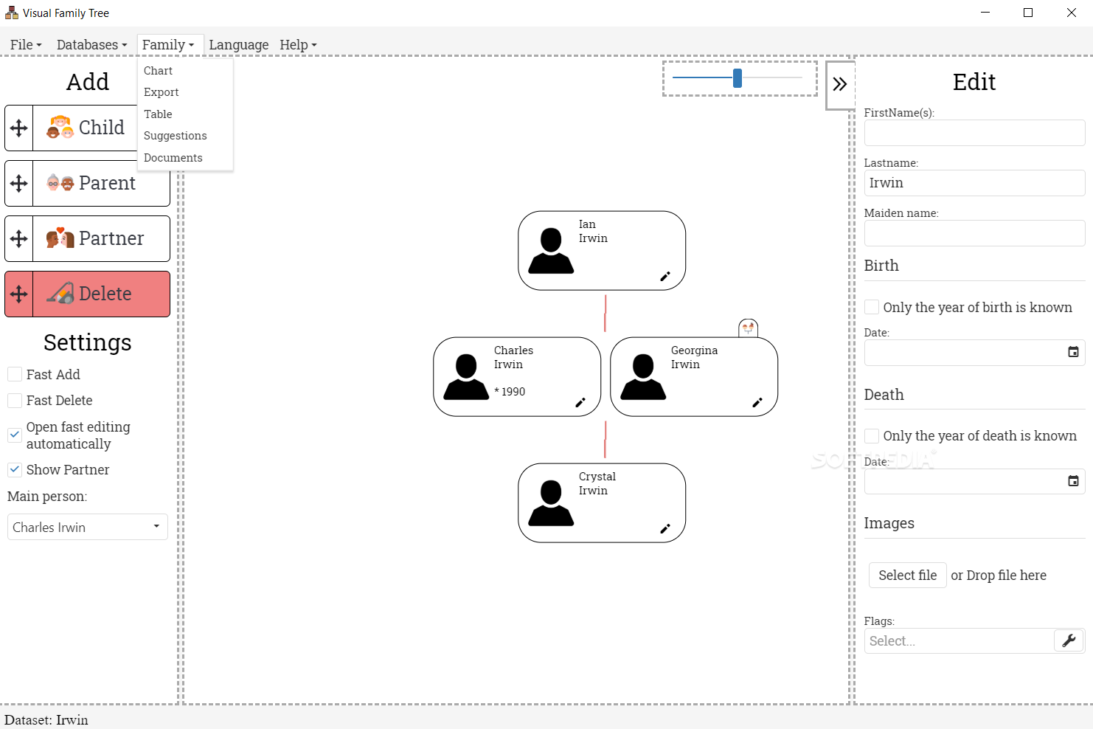This screenshot has width=1093, height=729.
Task: Click the zoom slider handle
Action: pyautogui.click(x=738, y=78)
